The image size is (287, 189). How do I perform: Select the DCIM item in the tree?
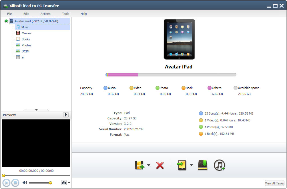tap(25, 51)
